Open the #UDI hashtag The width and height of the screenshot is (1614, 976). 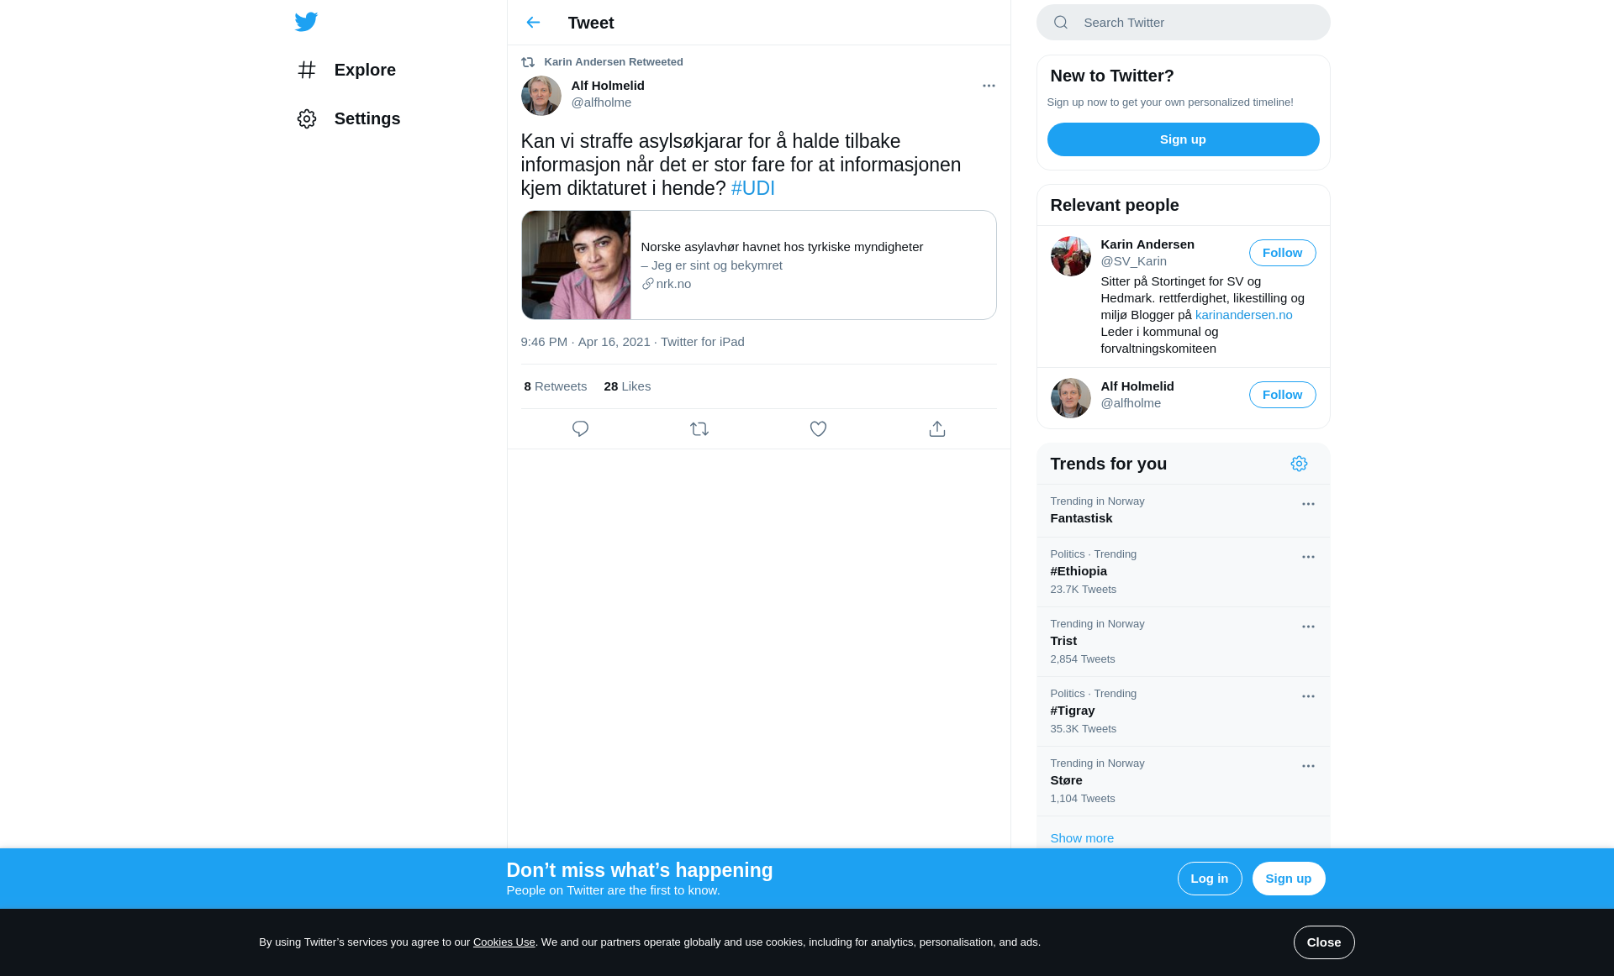[752, 188]
